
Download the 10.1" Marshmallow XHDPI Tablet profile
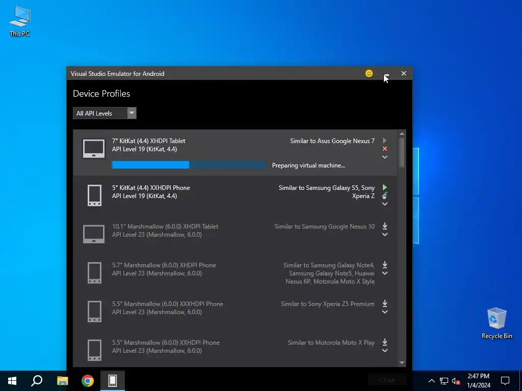click(x=384, y=226)
